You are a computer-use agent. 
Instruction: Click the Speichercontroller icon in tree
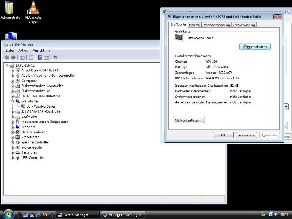[x=18, y=142]
